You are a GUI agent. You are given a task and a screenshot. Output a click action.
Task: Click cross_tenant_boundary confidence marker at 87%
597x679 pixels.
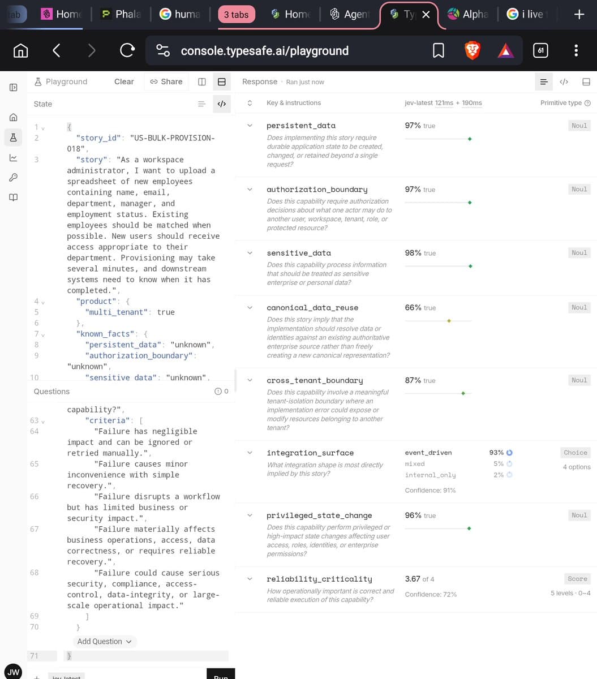pos(463,393)
